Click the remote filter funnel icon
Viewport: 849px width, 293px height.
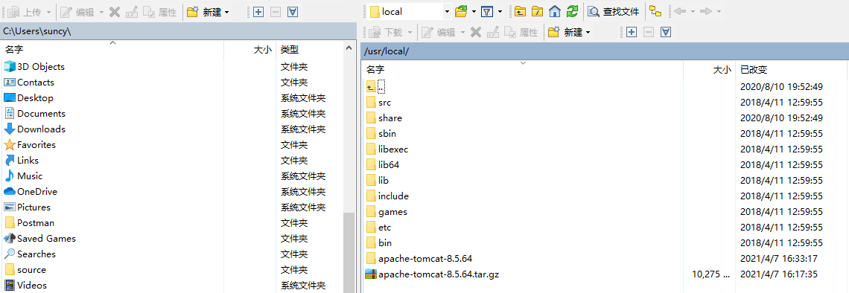point(487,11)
